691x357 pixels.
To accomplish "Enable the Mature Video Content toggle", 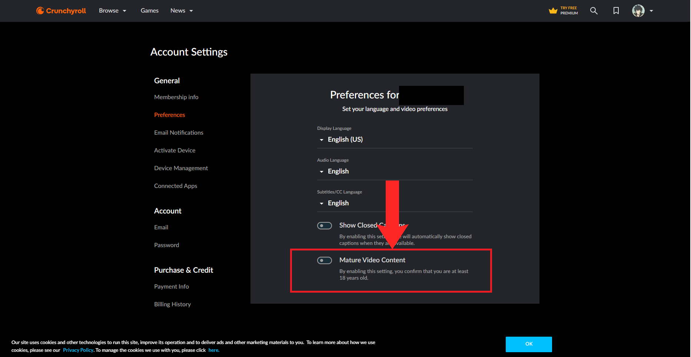I will point(325,260).
